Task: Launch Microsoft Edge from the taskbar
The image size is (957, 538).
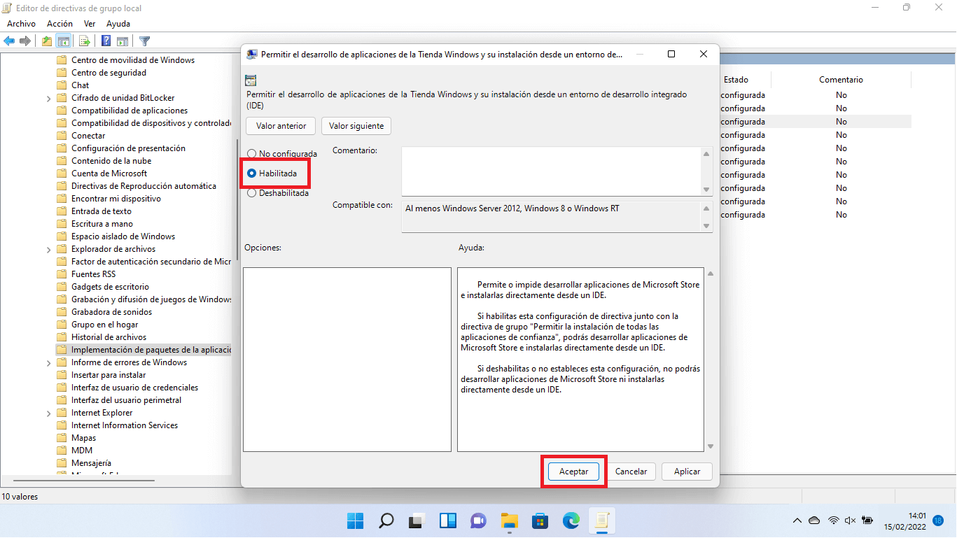Action: pyautogui.click(x=571, y=521)
